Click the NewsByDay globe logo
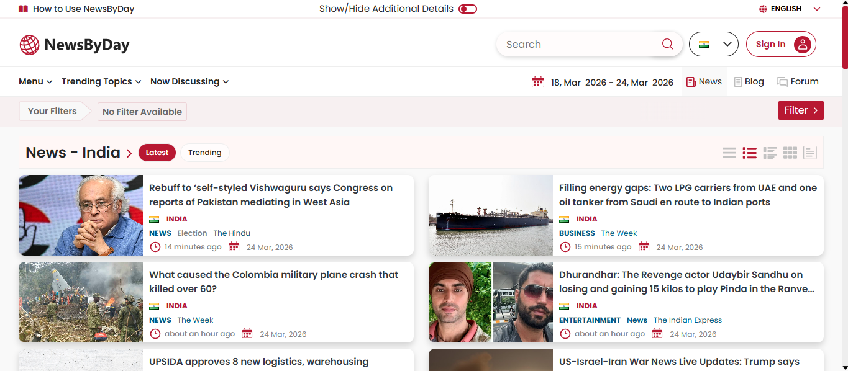Viewport: 848px width, 371px height. [x=29, y=45]
